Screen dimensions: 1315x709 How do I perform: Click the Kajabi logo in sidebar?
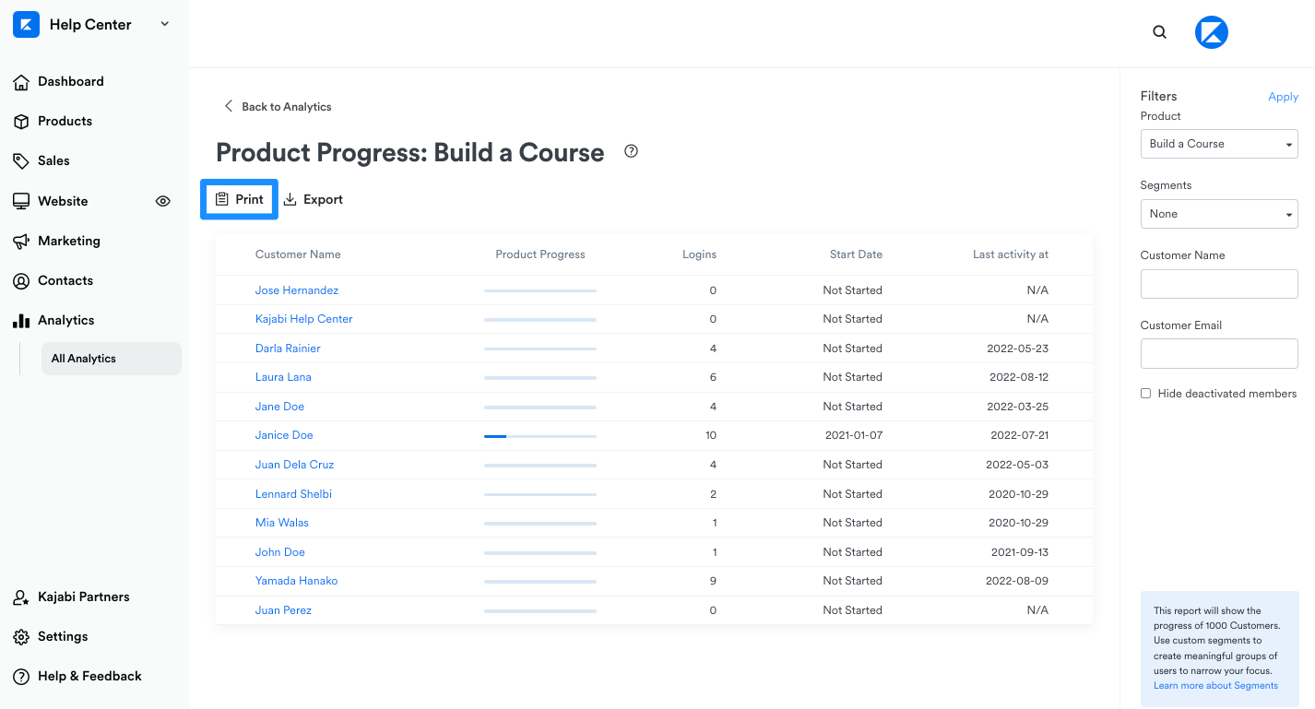coord(26,25)
